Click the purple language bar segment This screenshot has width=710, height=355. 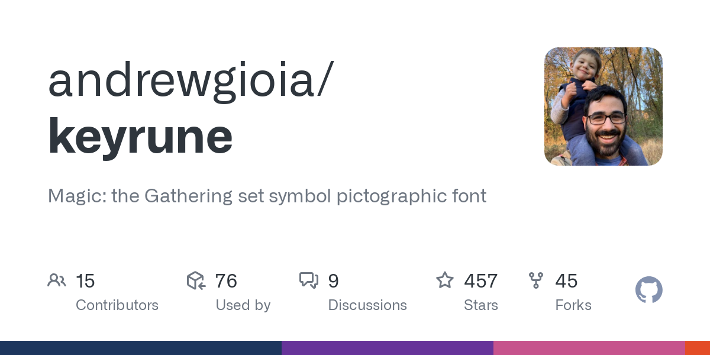click(x=388, y=348)
